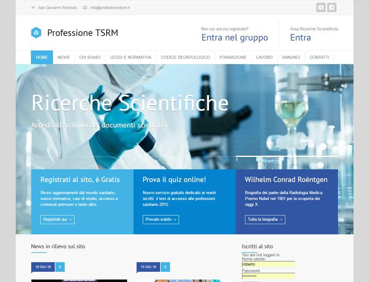Click the 15 GIU 16 date badge
Image resolution: width=369 pixels, height=282 pixels.
pos(148,267)
